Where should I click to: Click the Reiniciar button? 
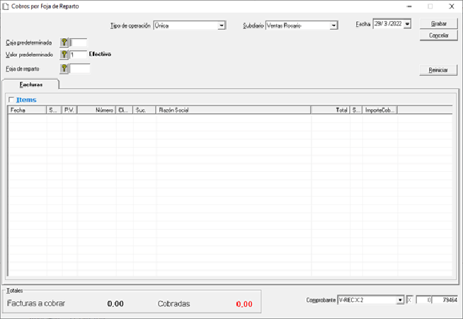pyautogui.click(x=439, y=70)
